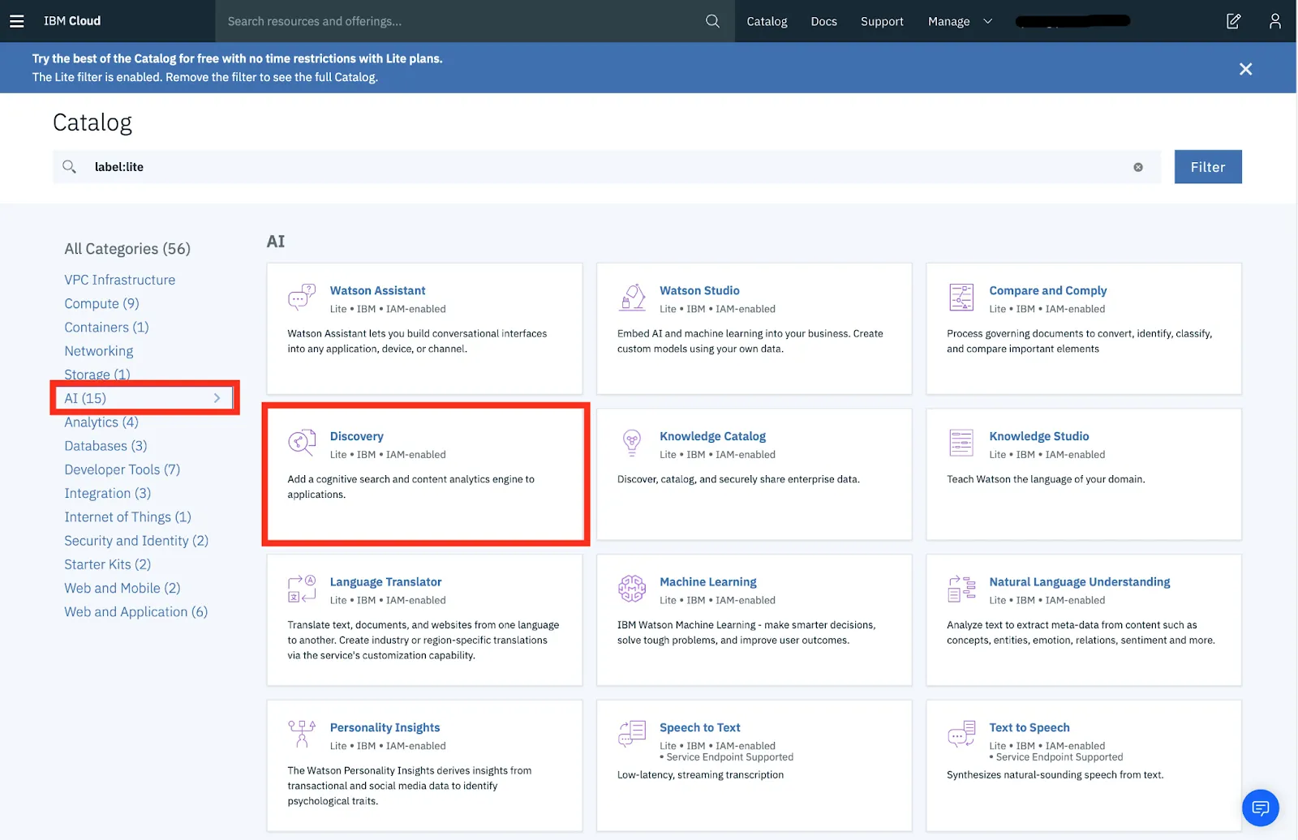The height and width of the screenshot is (840, 1298).
Task: Go to IBM Cloud home
Action: pos(72,21)
